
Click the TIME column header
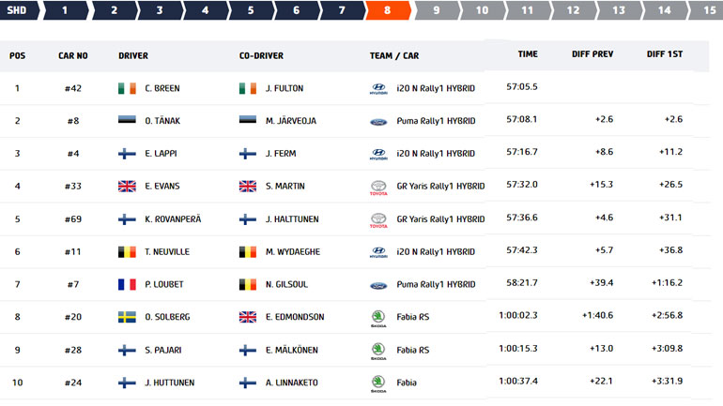pos(528,54)
